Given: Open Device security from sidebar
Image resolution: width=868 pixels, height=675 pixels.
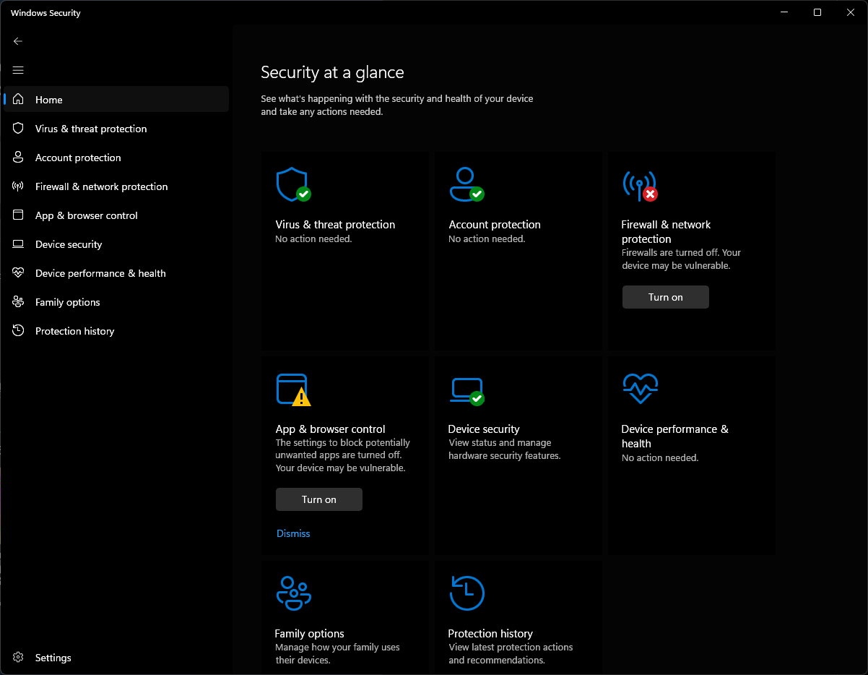Looking at the screenshot, I should point(116,244).
